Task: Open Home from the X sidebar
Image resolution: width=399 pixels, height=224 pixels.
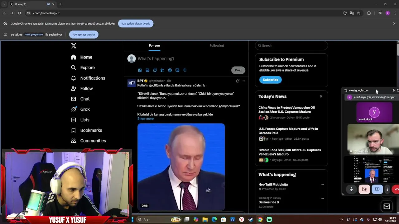Action: pyautogui.click(x=82, y=57)
